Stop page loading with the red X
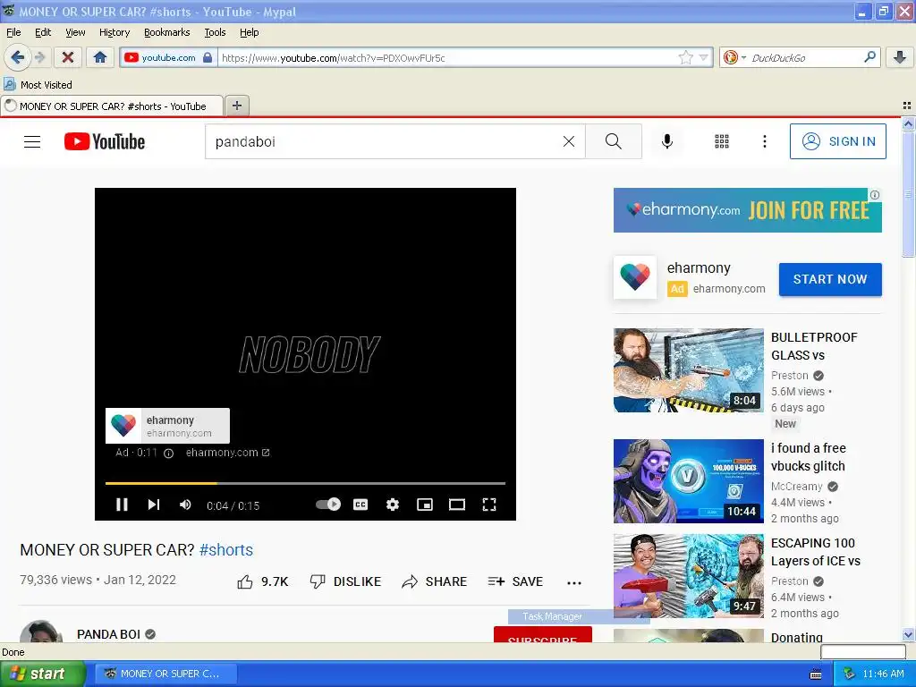The width and height of the screenshot is (916, 687). point(68,57)
